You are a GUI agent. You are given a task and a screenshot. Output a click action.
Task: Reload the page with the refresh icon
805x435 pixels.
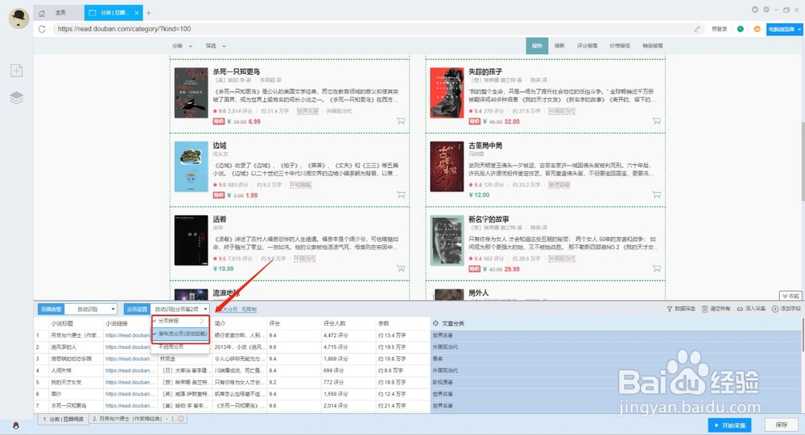[42, 29]
